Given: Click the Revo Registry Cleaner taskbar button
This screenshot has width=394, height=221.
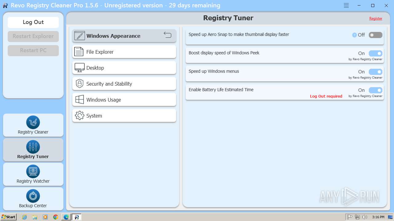Looking at the screenshot, I should tap(77, 217).
